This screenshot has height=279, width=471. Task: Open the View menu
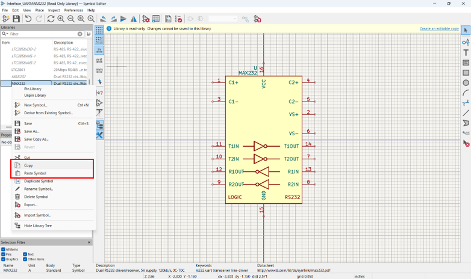(x=27, y=10)
